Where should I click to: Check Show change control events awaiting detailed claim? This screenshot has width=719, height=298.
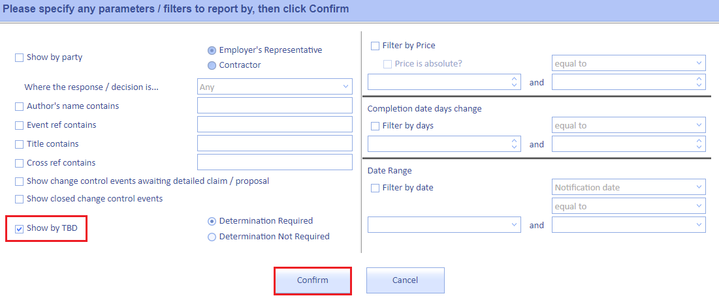(20, 181)
